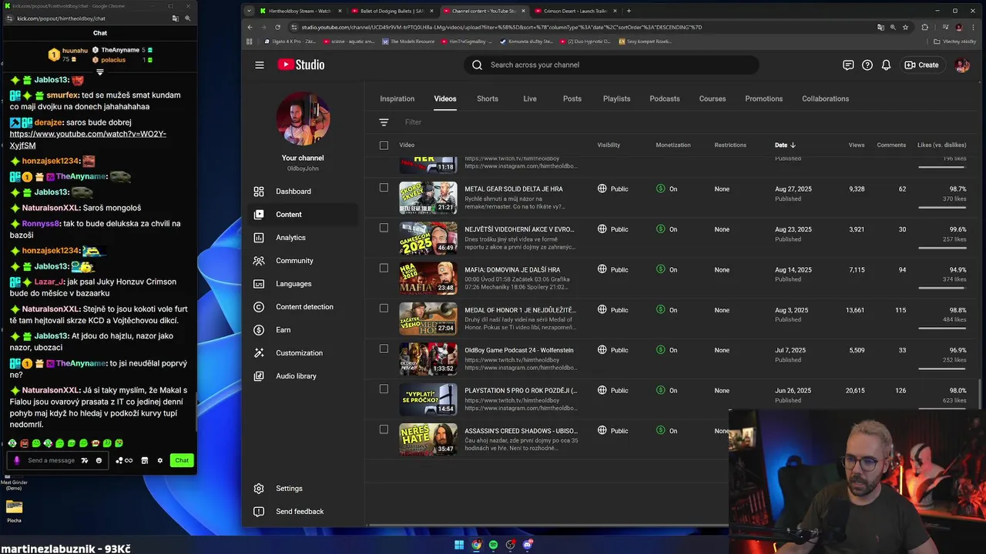
Task: Open the Metal Gear Solid Delta thumbnail
Action: click(x=428, y=198)
